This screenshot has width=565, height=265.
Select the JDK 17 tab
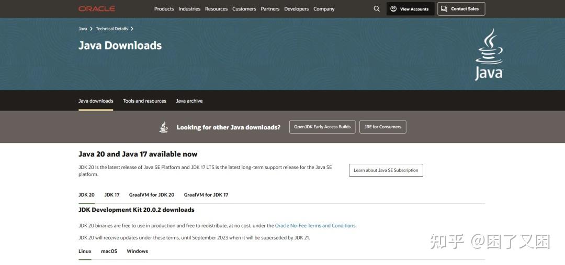point(112,195)
